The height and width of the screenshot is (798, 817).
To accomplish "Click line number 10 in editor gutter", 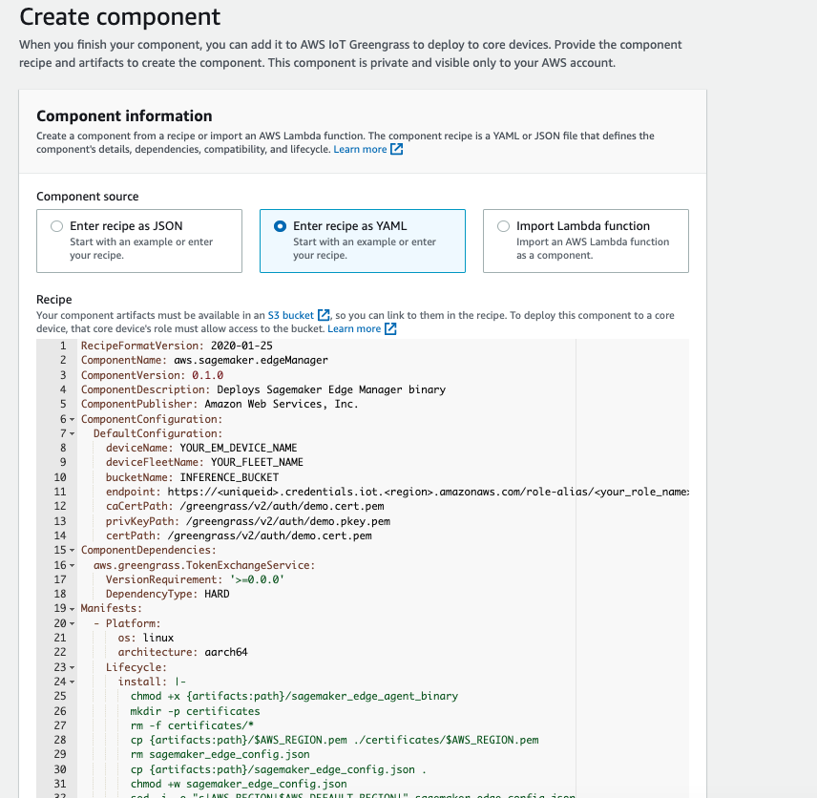I will point(60,477).
